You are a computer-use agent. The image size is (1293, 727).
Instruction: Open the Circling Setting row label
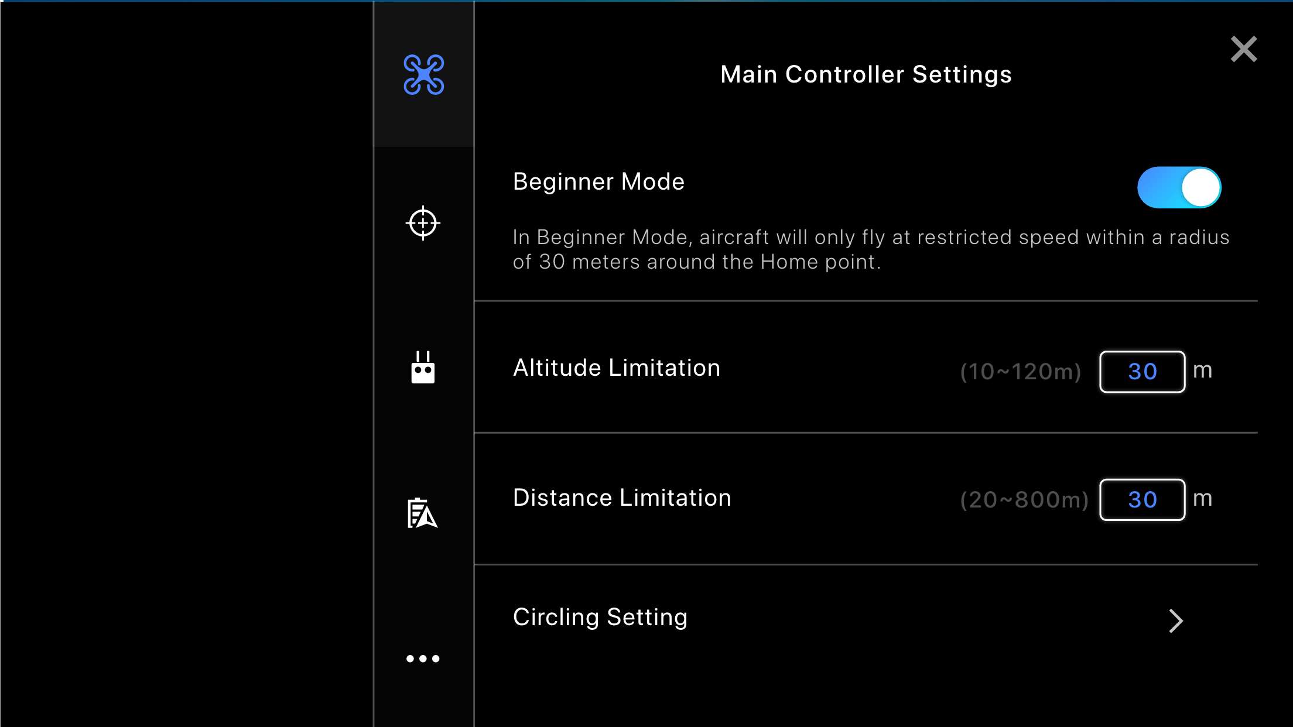click(x=600, y=617)
